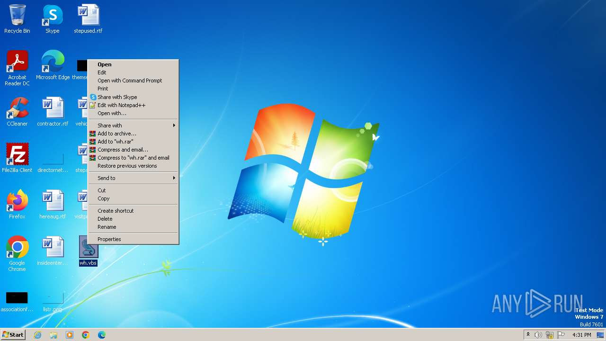Choose Delete in context menu

tap(133, 219)
